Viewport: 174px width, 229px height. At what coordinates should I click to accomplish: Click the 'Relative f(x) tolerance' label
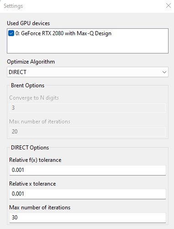click(35, 160)
